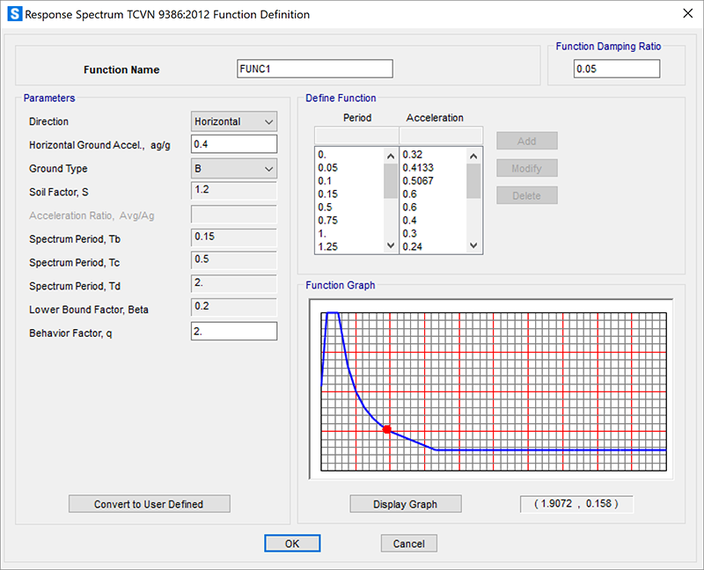
Task: Edit the Function Damping Ratio field
Action: pos(616,69)
